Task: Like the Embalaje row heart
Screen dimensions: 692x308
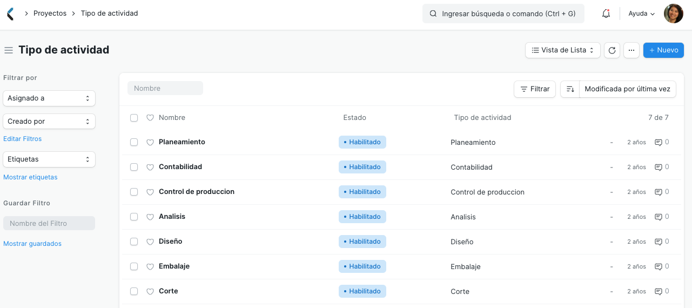Action: 150,267
